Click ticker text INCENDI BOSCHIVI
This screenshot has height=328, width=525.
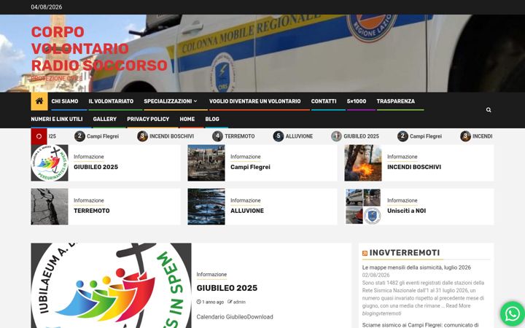(x=171, y=136)
